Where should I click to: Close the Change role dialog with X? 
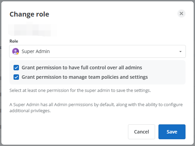pos(181,14)
